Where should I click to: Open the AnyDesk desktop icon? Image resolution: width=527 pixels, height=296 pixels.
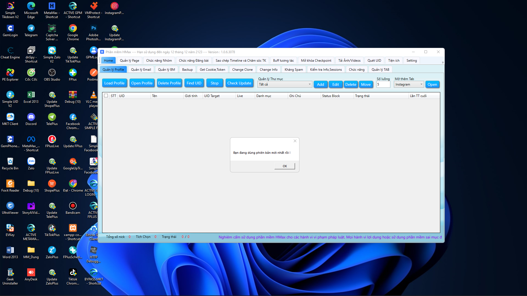point(31,274)
